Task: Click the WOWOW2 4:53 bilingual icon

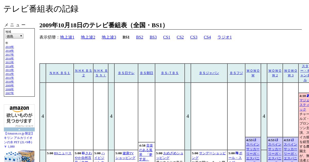Action: pos(277,140)
